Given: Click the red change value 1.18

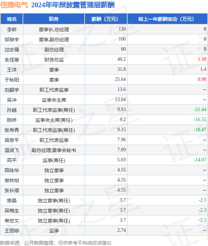Looking at the screenshot, I should [x=202, y=59].
